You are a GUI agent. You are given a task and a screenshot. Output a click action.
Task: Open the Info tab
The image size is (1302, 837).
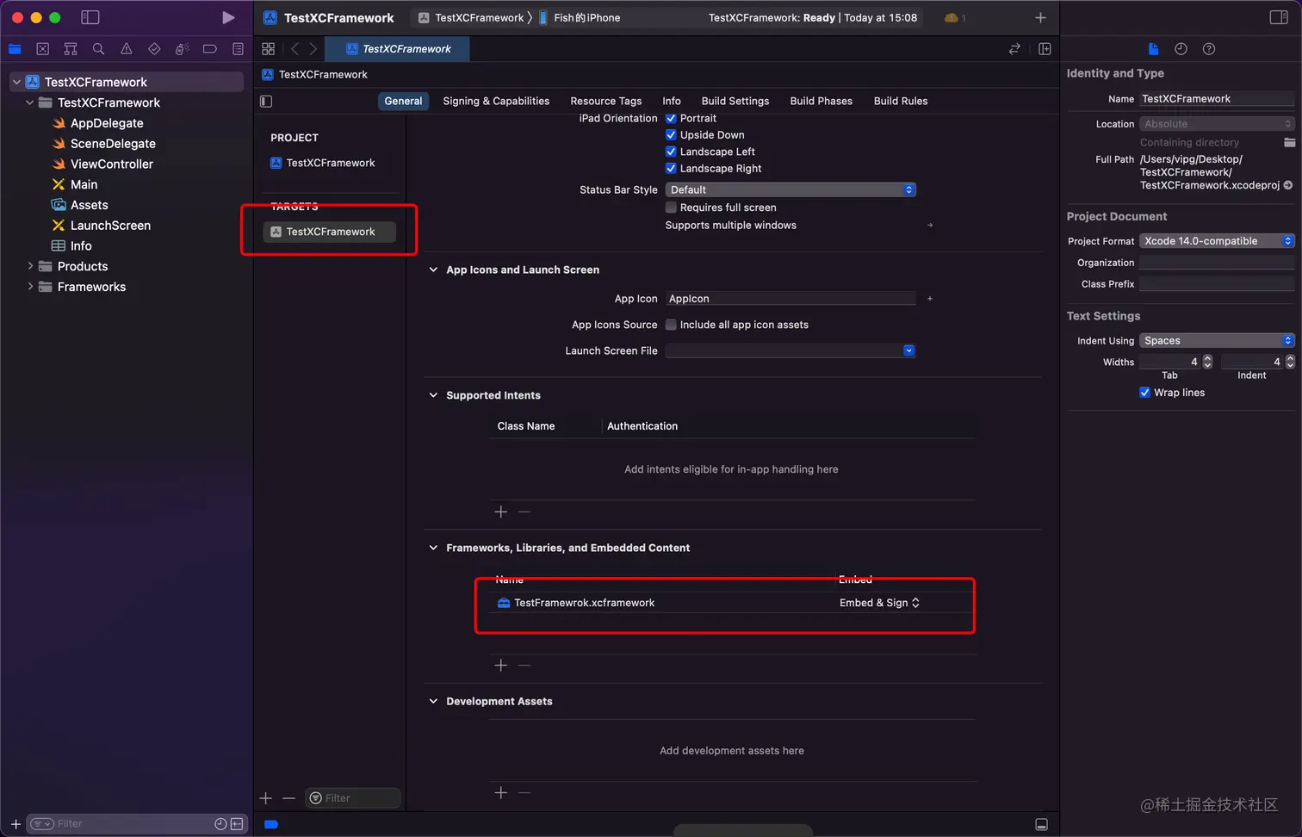[672, 101]
